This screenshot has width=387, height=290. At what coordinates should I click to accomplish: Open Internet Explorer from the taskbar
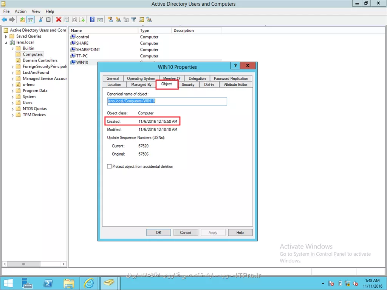click(x=88, y=283)
